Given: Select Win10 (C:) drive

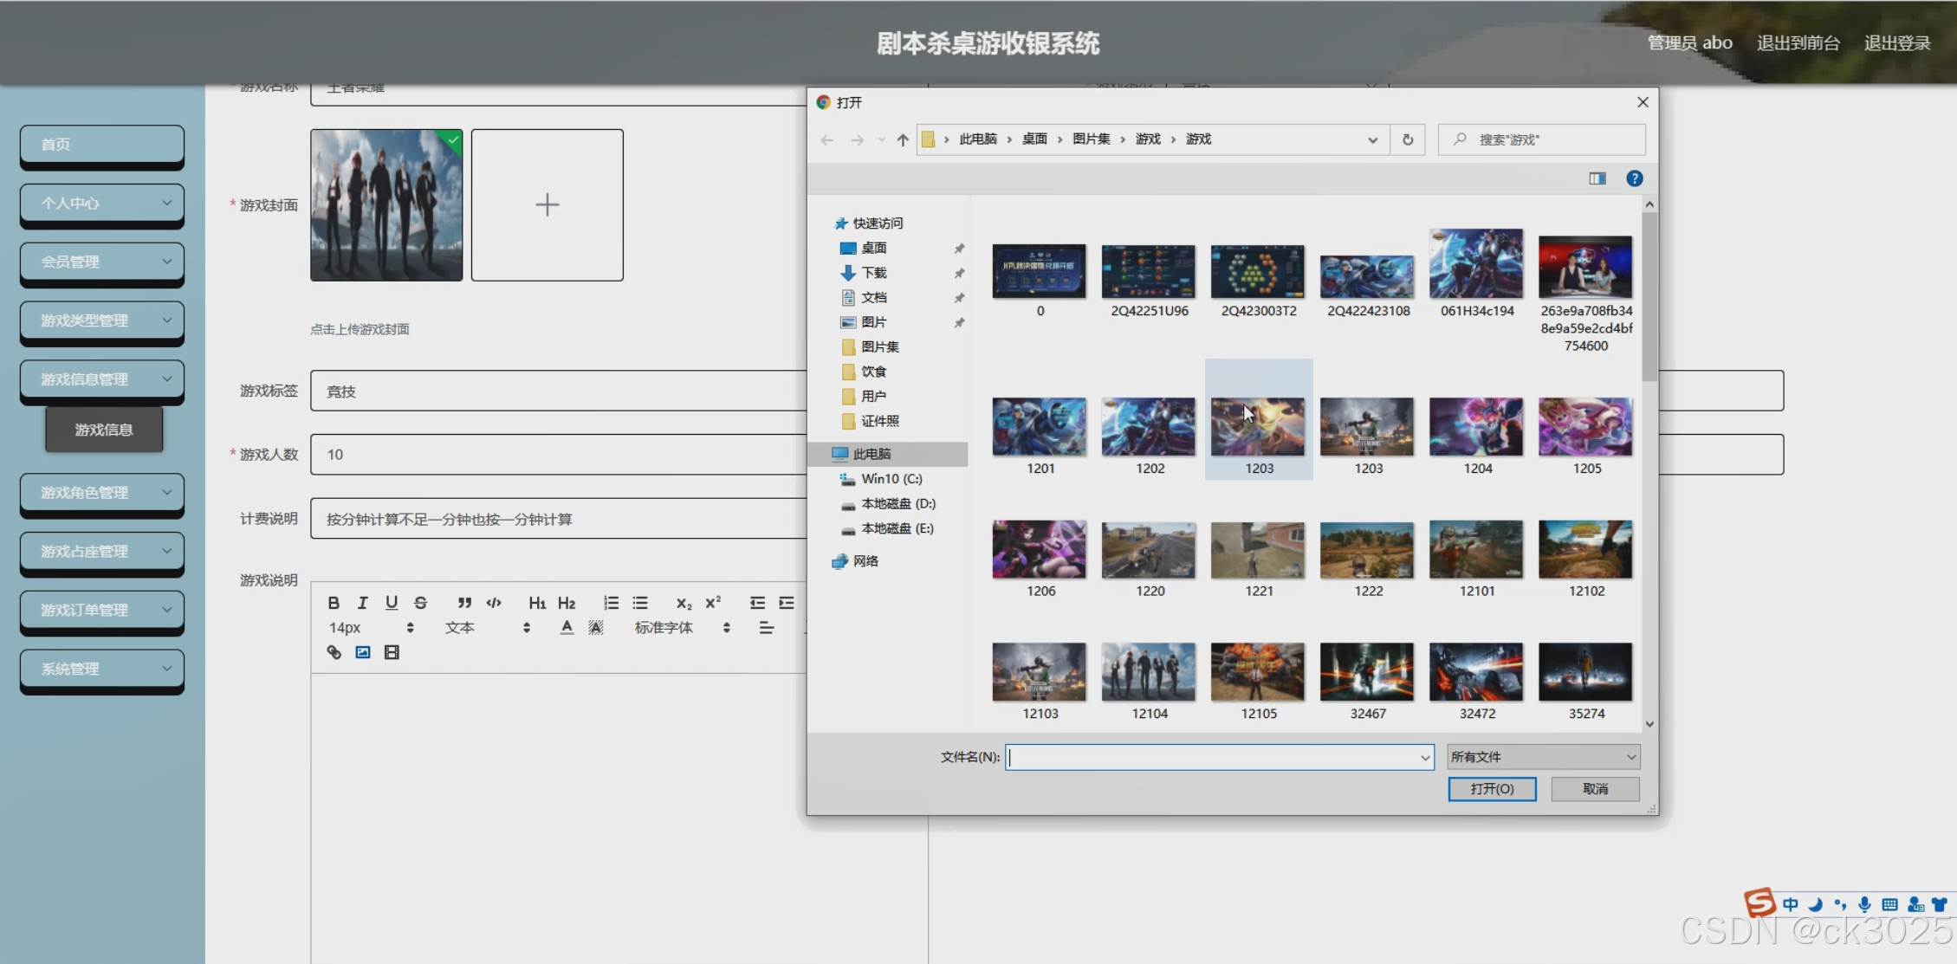Looking at the screenshot, I should point(882,479).
